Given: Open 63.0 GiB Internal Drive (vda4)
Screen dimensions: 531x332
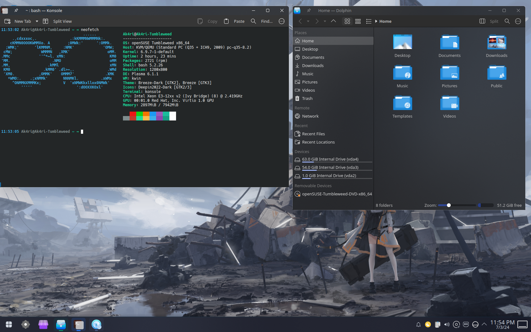Looking at the screenshot, I should (333, 159).
